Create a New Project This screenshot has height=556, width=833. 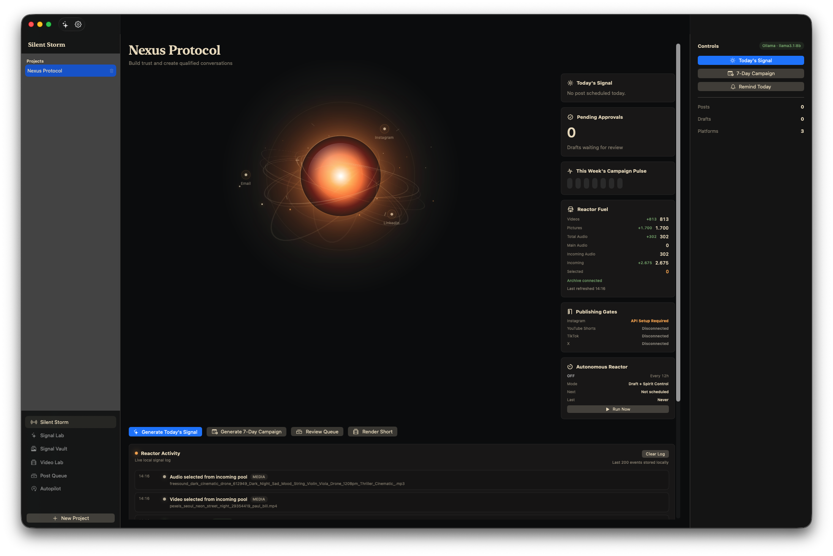71,518
